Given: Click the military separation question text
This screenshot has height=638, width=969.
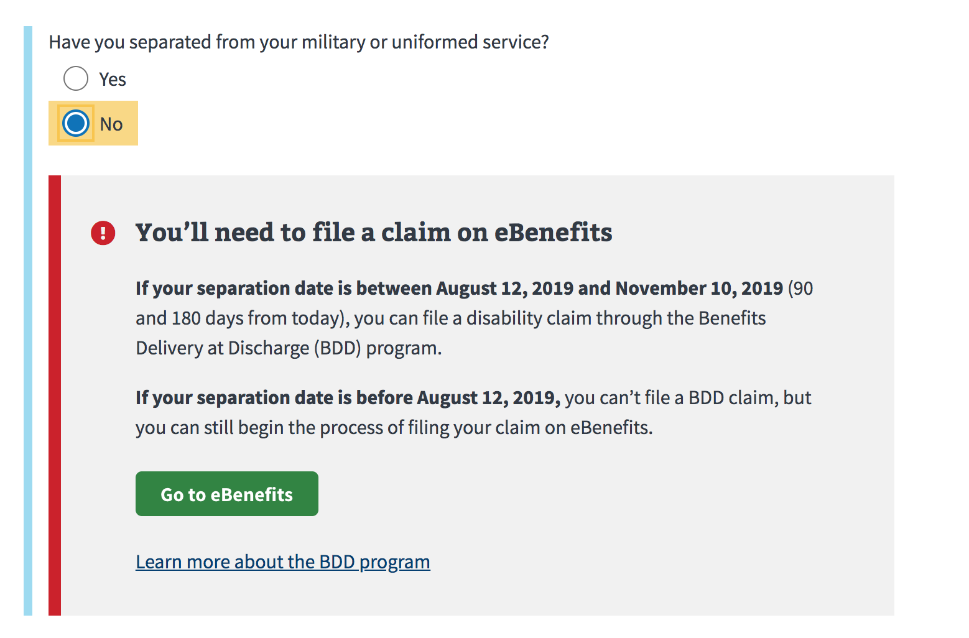Looking at the screenshot, I should pyautogui.click(x=299, y=42).
